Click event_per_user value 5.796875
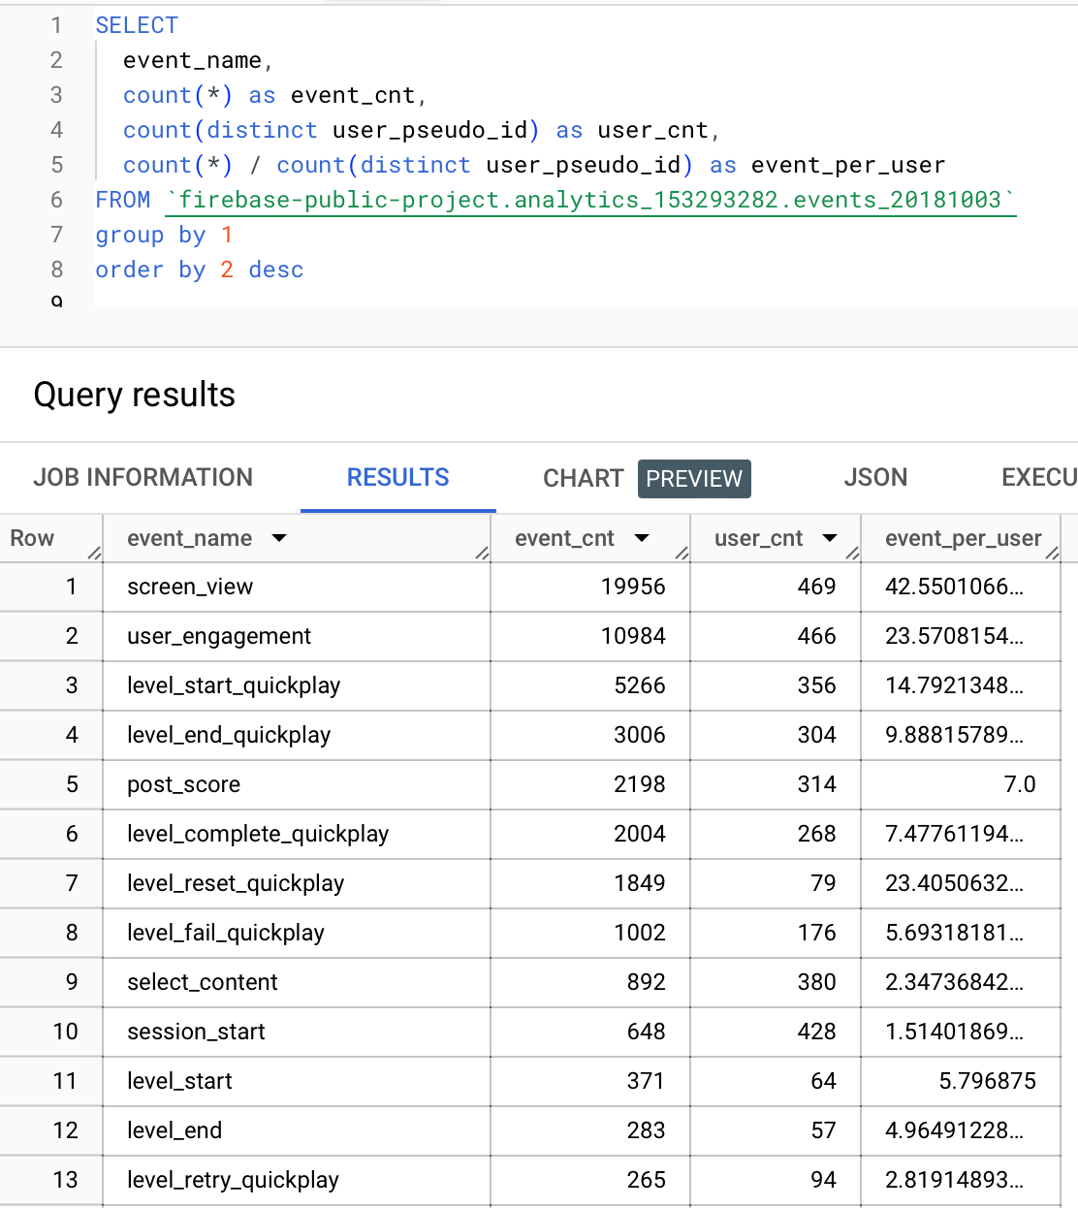The height and width of the screenshot is (1208, 1078). [988, 1081]
